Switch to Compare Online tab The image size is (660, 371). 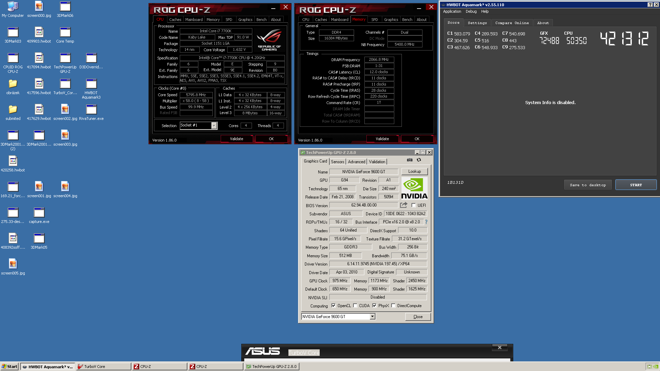coord(512,23)
